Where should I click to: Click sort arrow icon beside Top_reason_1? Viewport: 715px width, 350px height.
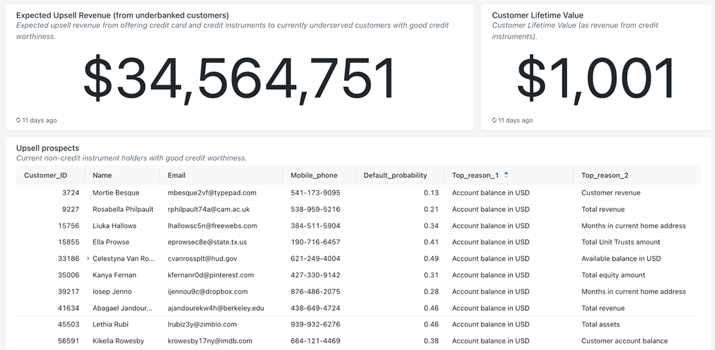click(x=506, y=175)
